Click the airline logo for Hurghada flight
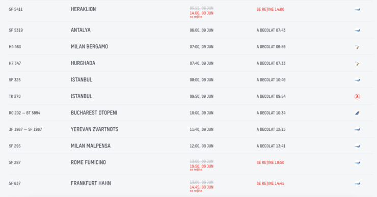Viewport: 377px width, 197px height. tap(357, 64)
